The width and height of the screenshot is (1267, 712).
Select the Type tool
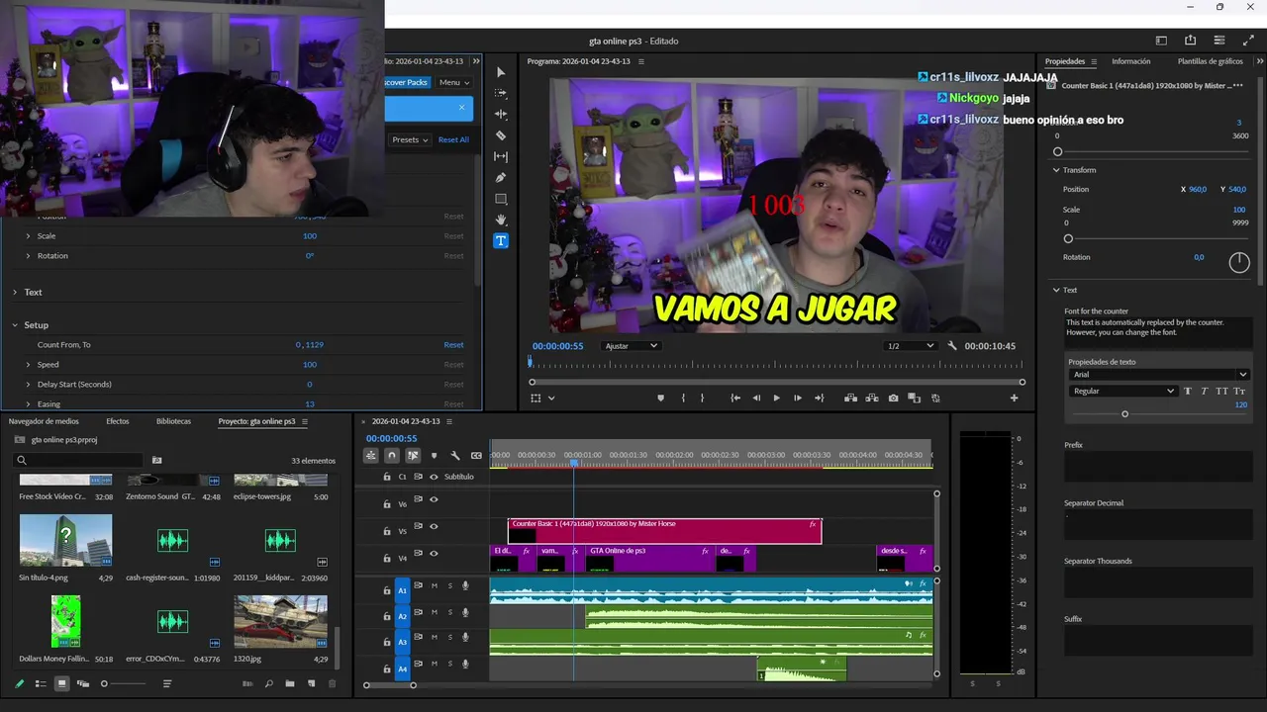pos(501,240)
